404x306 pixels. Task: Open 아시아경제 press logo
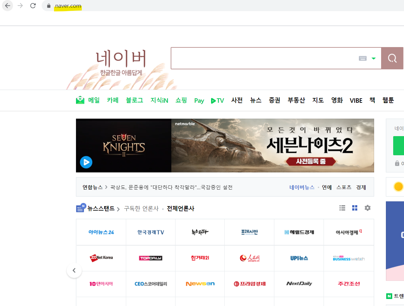coord(349,232)
